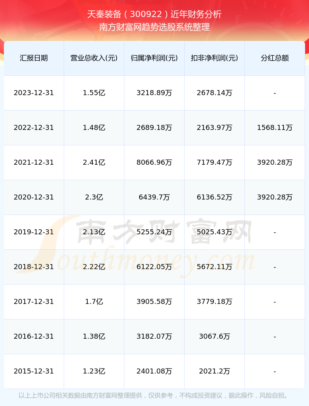Click the 扣非净利润(元) column header
309x406 pixels.
coord(214,58)
